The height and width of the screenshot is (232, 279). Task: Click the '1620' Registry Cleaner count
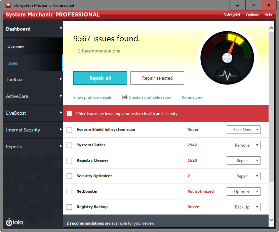click(x=192, y=160)
